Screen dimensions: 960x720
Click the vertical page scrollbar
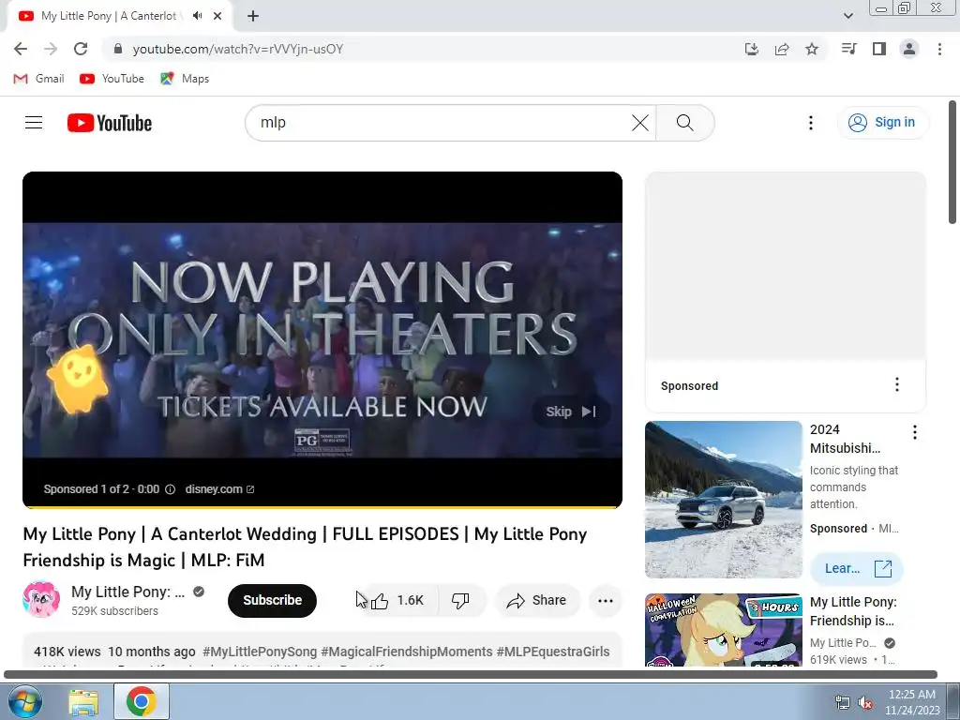(x=952, y=162)
